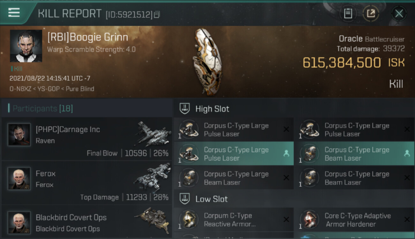Open Blackbird Covert Ops participant entry
Viewport: 415px width, 239px height.
coord(87,222)
